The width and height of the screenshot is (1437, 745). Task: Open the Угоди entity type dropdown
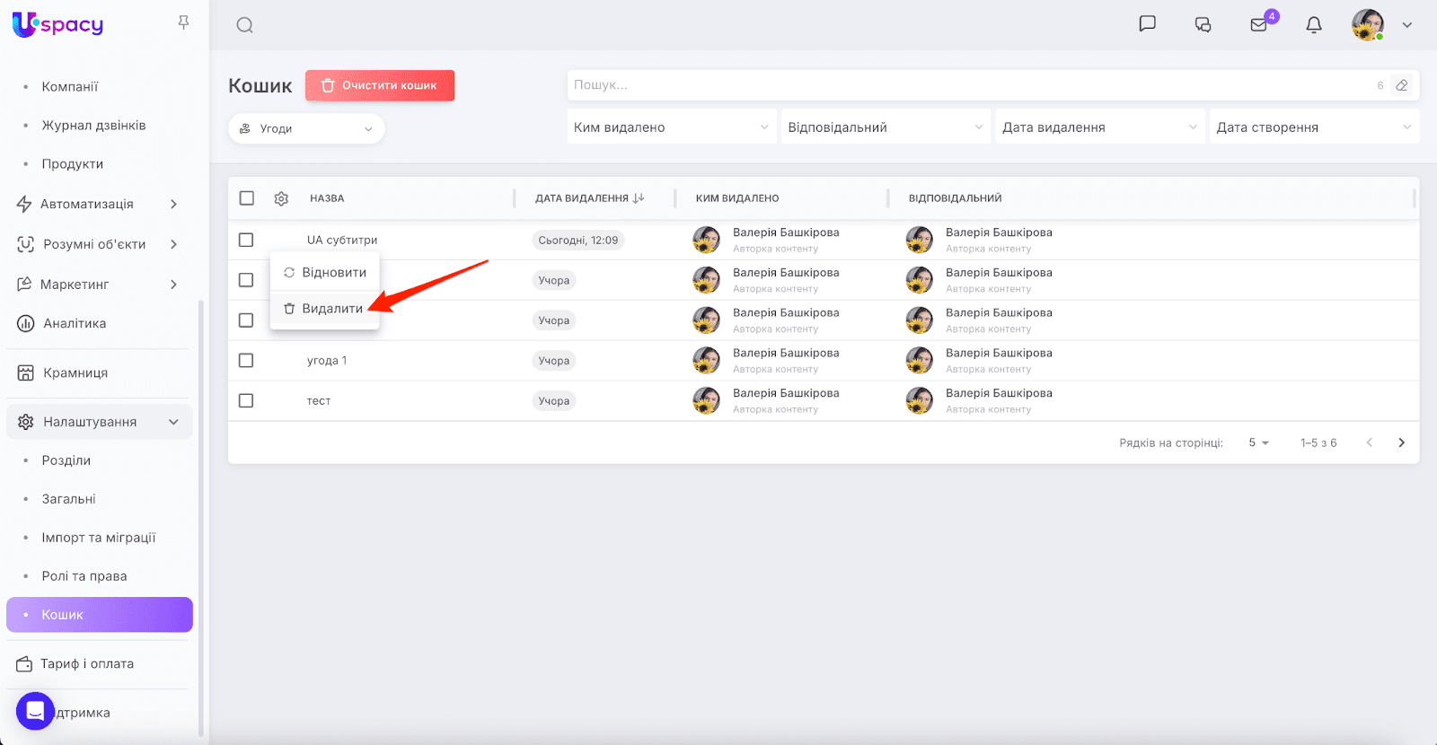click(306, 128)
